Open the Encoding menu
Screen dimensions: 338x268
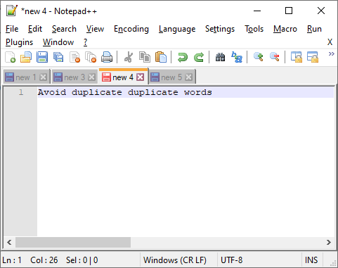click(x=131, y=29)
